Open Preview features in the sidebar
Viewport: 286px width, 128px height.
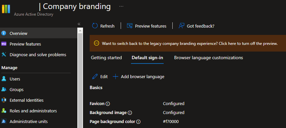(x=25, y=44)
